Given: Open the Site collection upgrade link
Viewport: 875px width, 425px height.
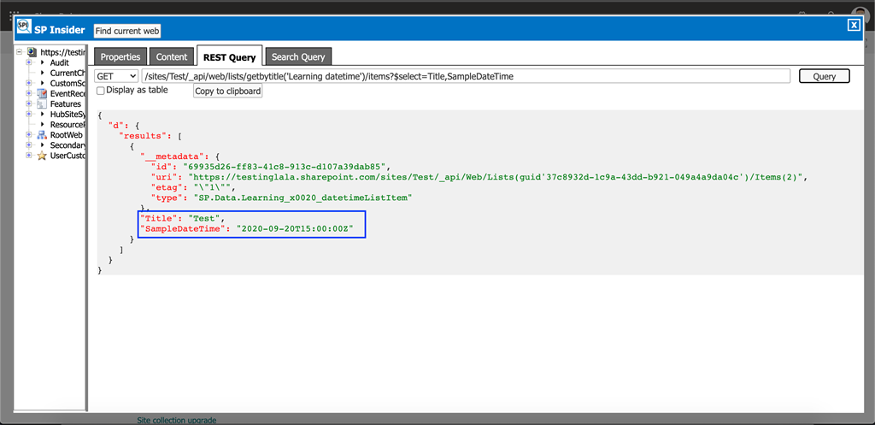Looking at the screenshot, I should pos(176,420).
